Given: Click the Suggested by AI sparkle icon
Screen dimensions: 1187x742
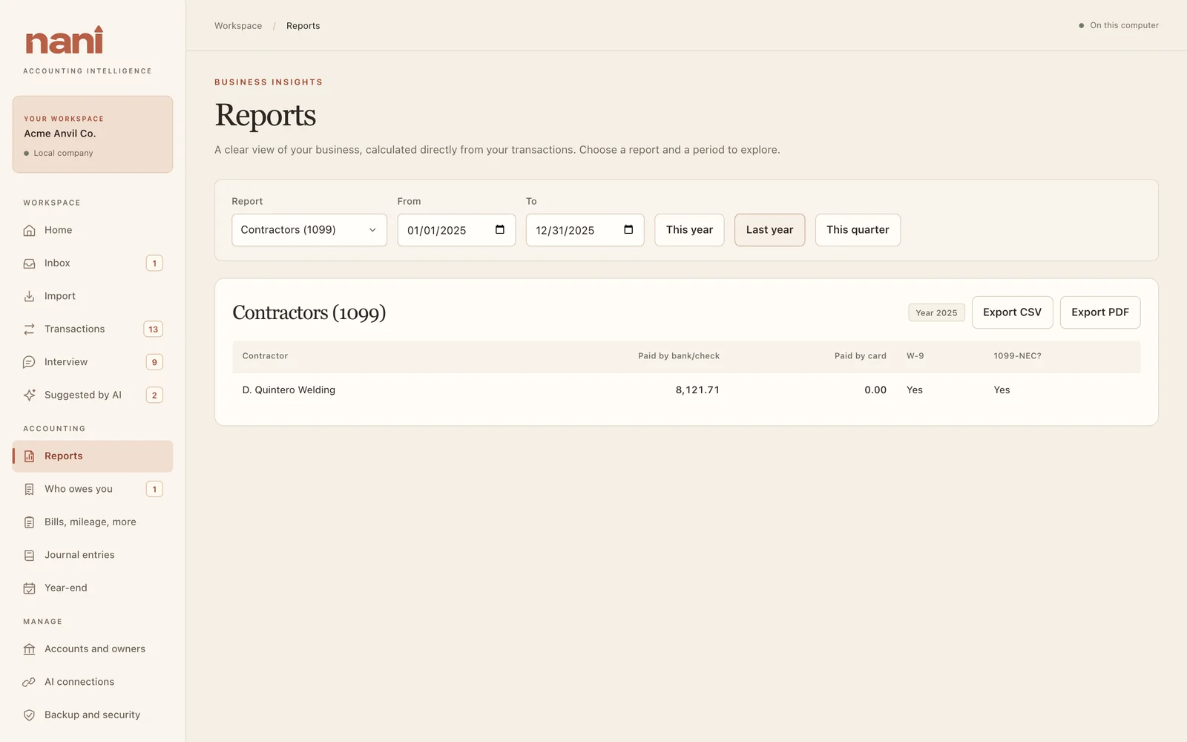Looking at the screenshot, I should point(29,395).
